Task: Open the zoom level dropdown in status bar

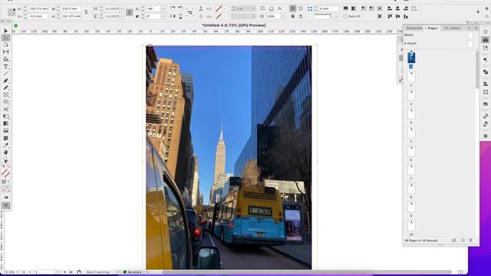Action: click(17, 272)
